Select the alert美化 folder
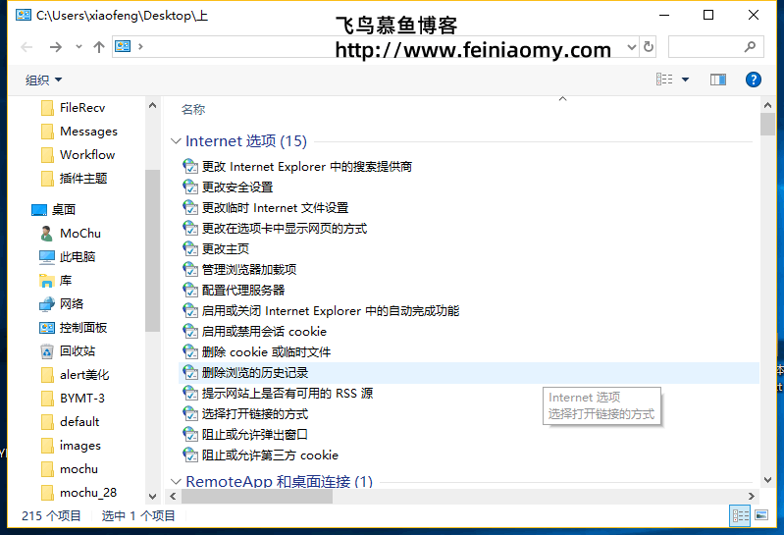Viewport: 784px width, 535px height. click(75, 375)
